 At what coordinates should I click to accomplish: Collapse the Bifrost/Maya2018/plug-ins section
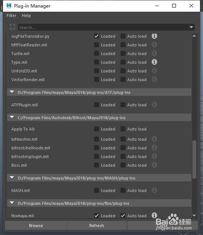coord(12,117)
